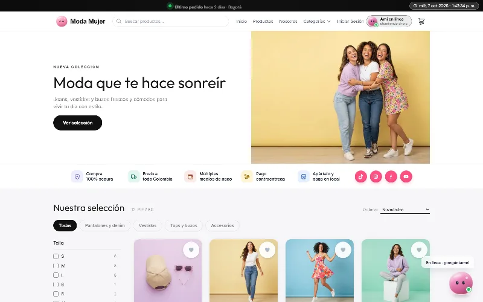Favorite the floral dress product

pyautogui.click(x=343, y=250)
